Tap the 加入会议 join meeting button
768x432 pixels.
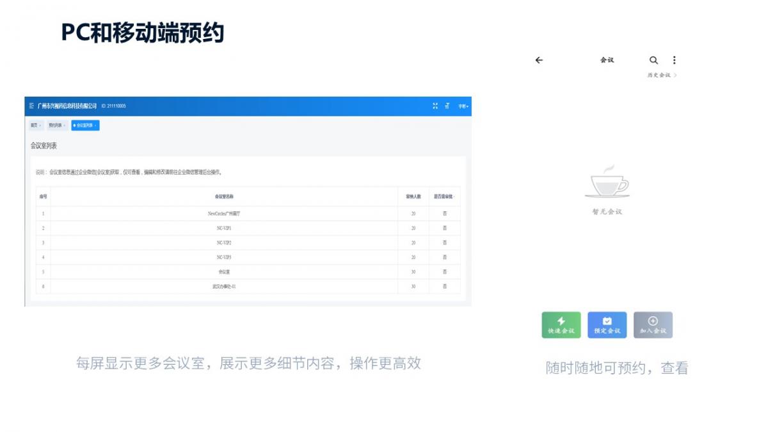point(653,324)
